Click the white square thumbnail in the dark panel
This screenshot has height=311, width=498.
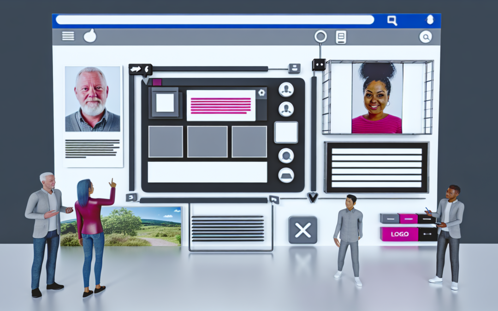click(x=165, y=103)
